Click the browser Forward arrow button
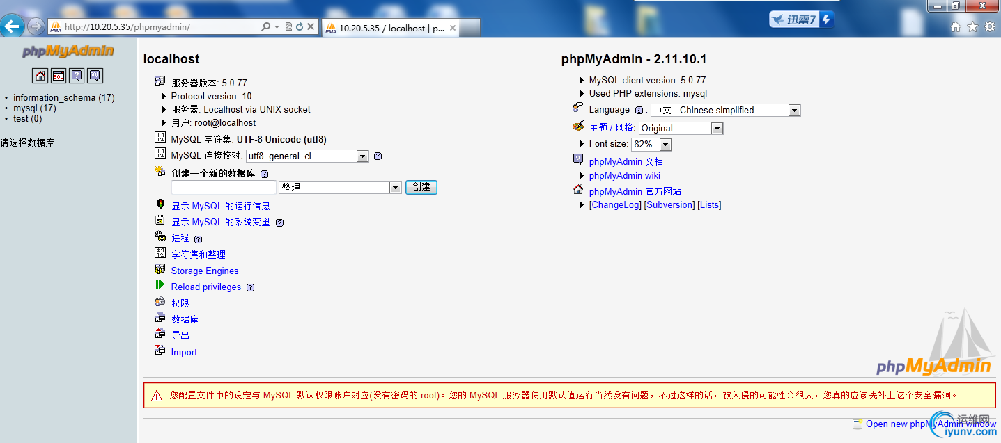 (36, 26)
